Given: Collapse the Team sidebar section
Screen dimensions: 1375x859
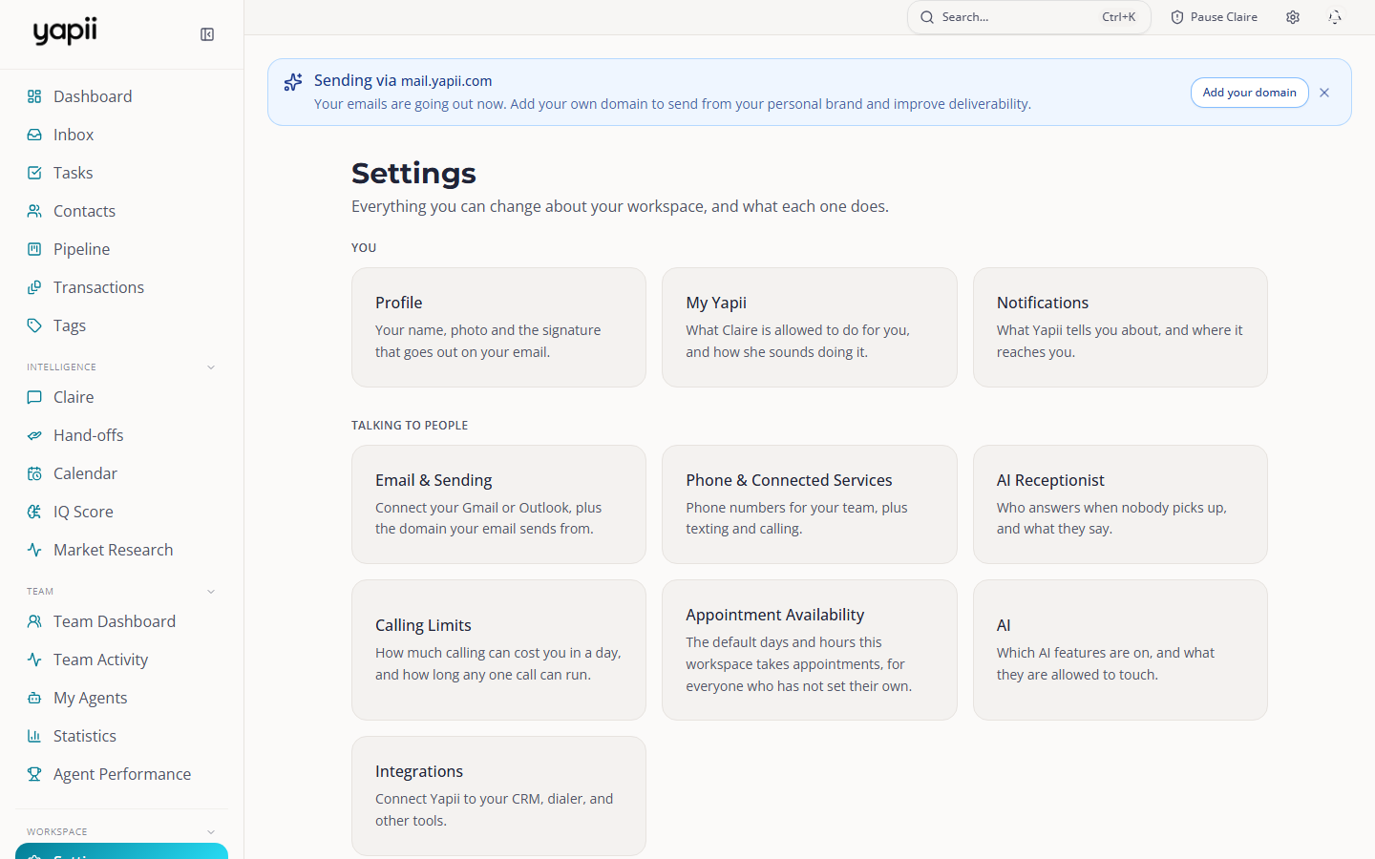Looking at the screenshot, I should (x=211, y=592).
